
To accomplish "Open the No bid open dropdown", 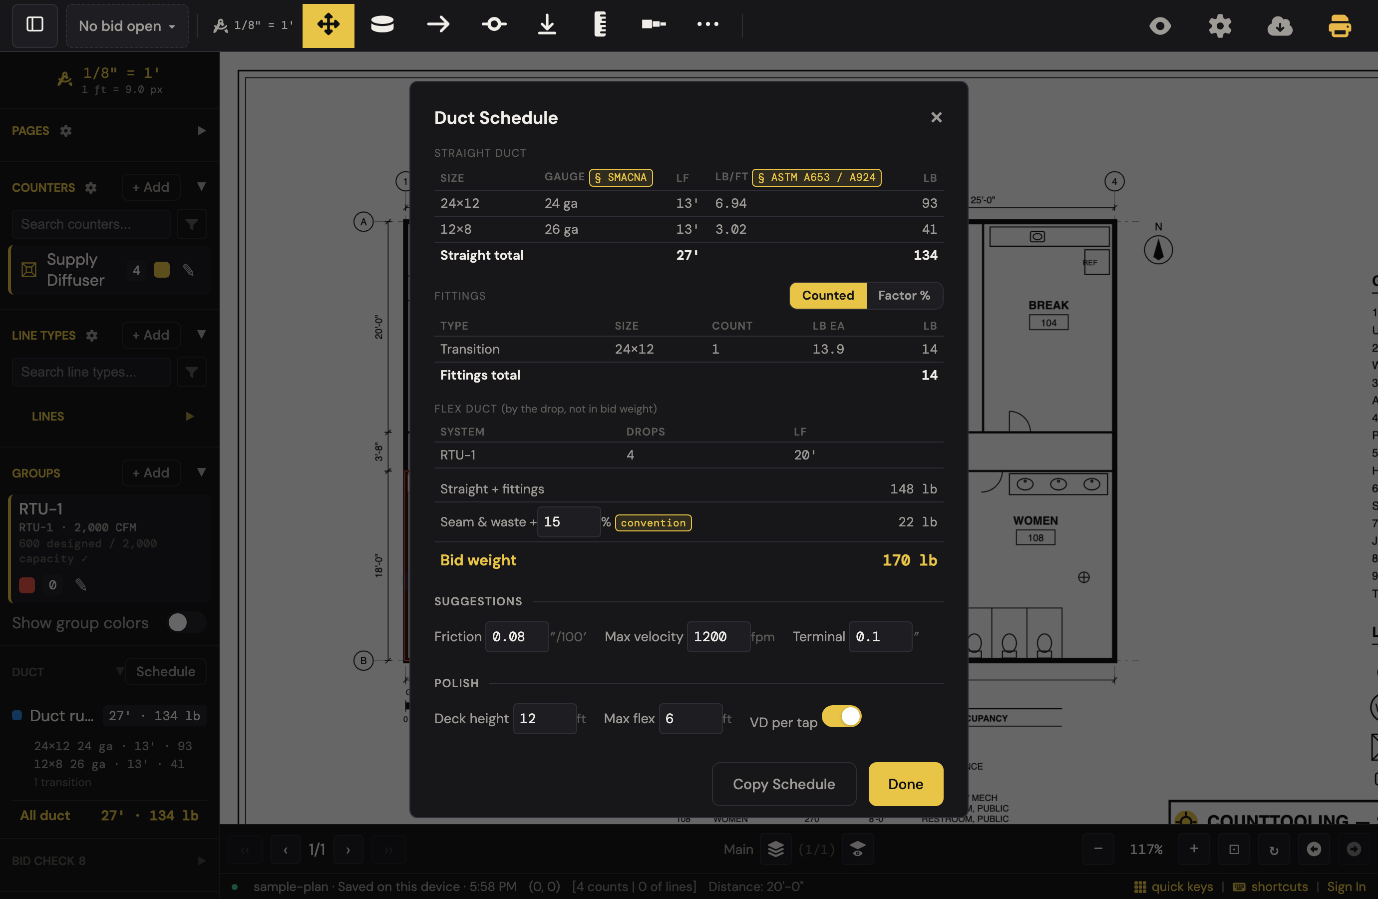I will coord(127,26).
